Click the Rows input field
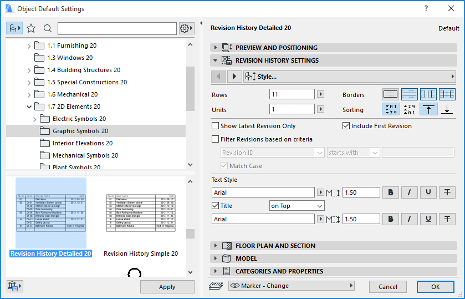Image resolution: width=465 pixels, height=299 pixels. pos(292,94)
